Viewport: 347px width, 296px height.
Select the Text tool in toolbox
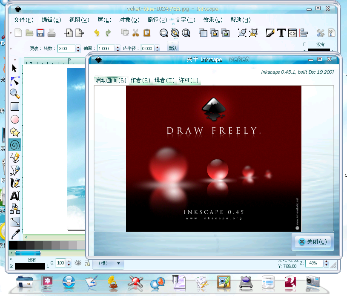coord(15,196)
